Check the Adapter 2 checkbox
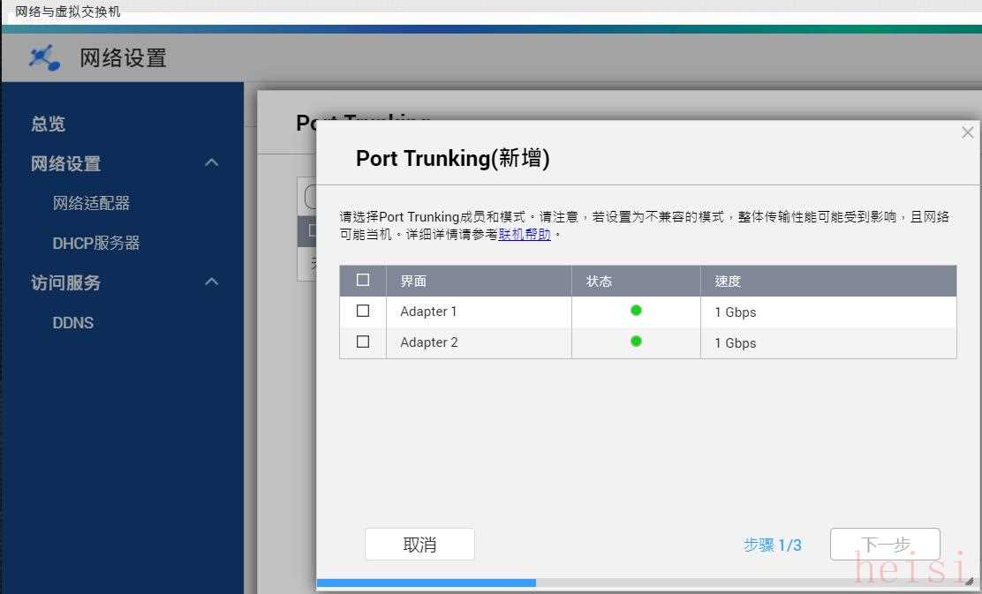Screen dimensions: 982x594 [x=363, y=342]
